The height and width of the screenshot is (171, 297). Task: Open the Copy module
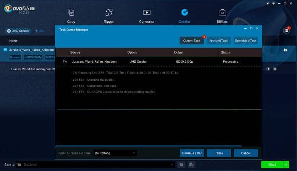click(x=71, y=16)
